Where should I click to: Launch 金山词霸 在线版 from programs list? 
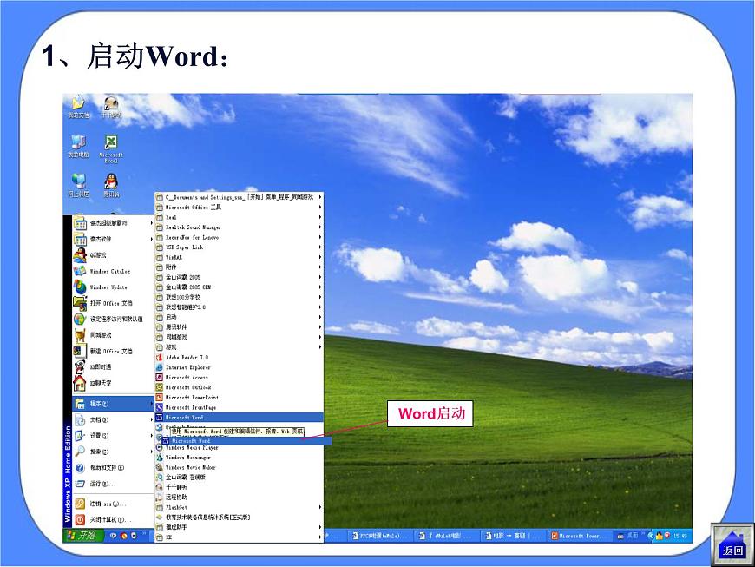tap(239, 478)
